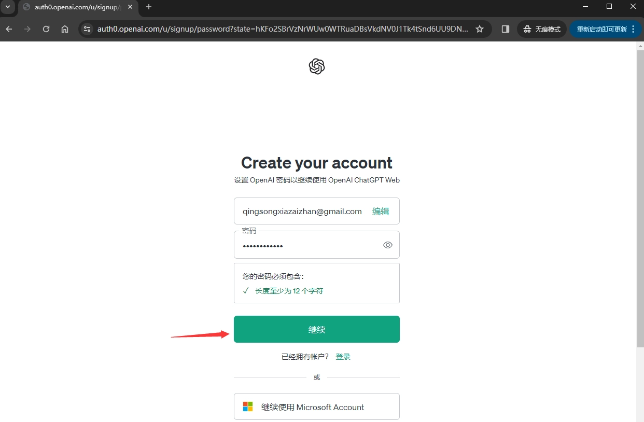Reload the page with refresh icon
The width and height of the screenshot is (644, 422).
pos(46,29)
